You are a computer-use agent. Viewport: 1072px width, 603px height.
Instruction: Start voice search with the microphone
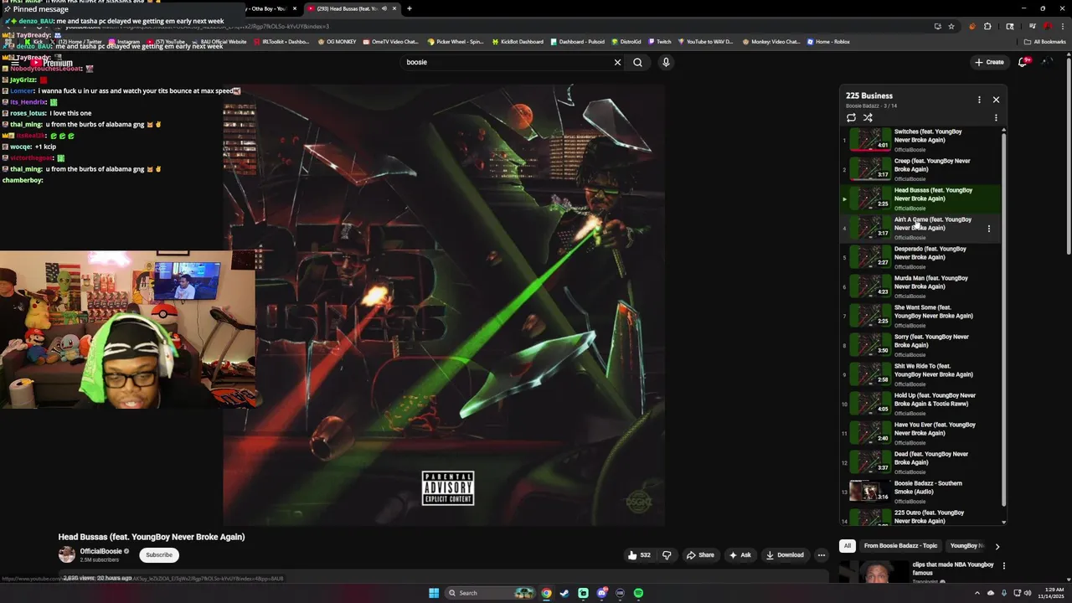click(666, 62)
